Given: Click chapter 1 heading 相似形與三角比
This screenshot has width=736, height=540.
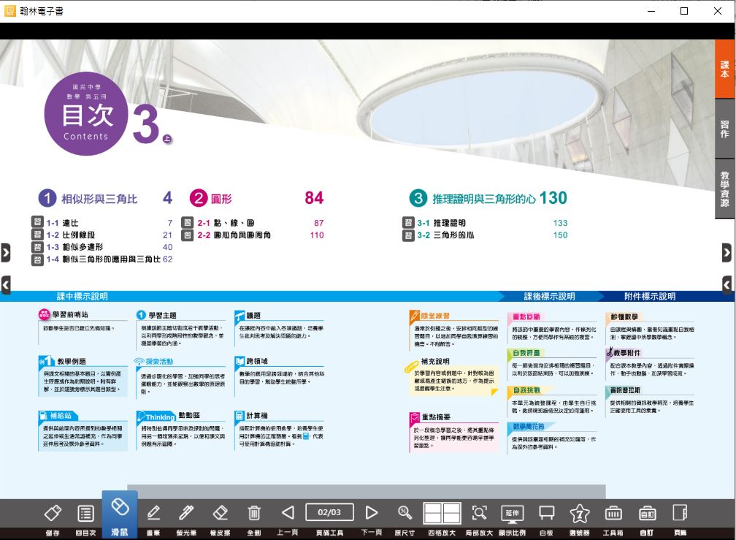Looking at the screenshot, I should tap(99, 199).
